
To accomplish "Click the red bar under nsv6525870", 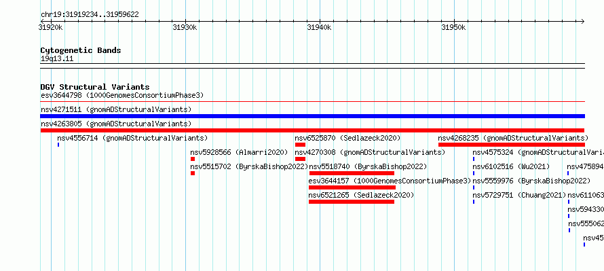I will tap(300, 145).
